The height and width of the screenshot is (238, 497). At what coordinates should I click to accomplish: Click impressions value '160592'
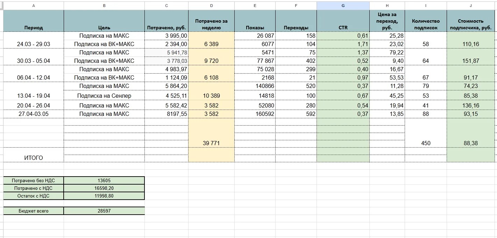coord(255,114)
